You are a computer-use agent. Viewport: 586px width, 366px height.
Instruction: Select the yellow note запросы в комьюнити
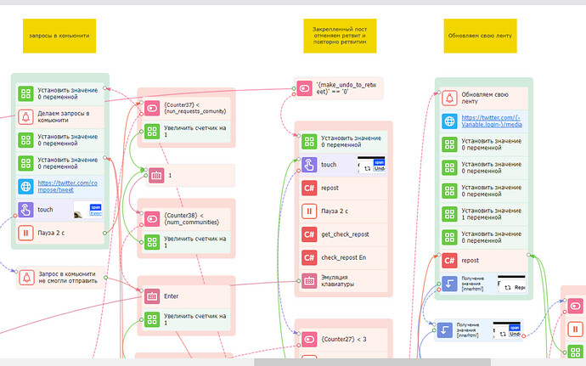[59, 36]
